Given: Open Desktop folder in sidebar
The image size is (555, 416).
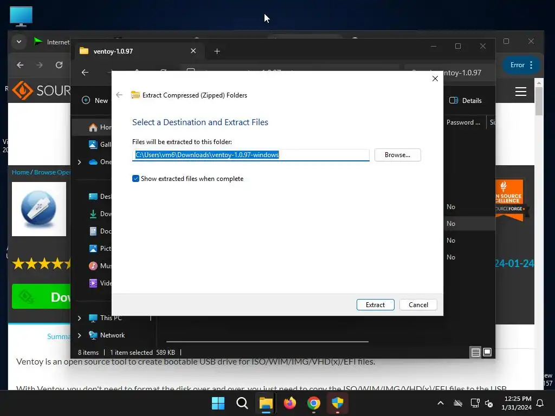Looking at the screenshot, I should pos(100,196).
